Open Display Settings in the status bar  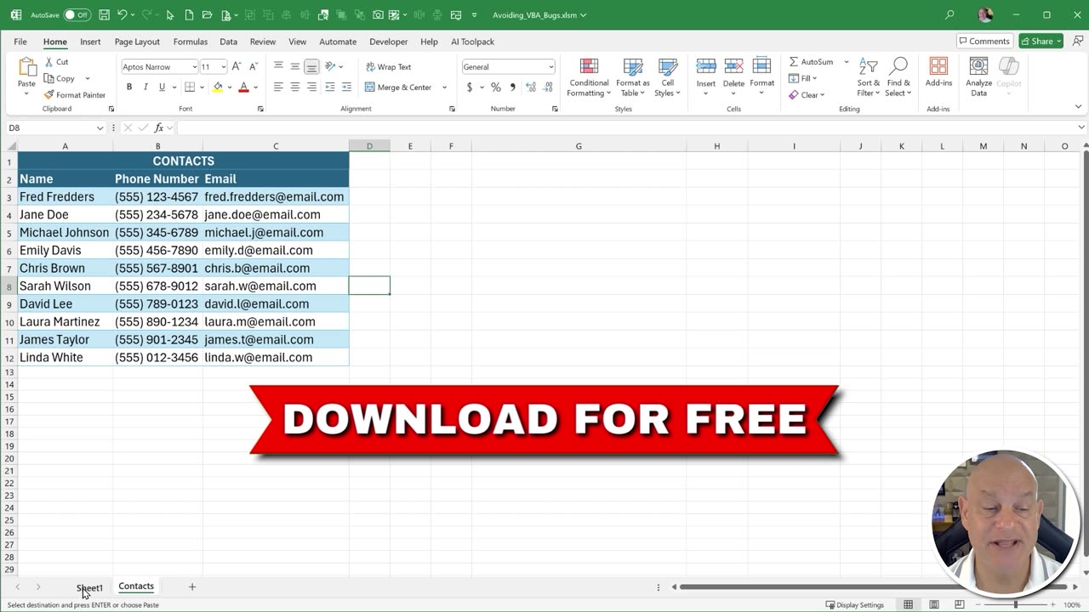click(x=855, y=604)
